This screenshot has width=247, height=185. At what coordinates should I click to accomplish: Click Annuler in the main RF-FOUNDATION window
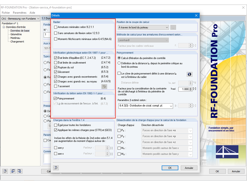point(236,171)
